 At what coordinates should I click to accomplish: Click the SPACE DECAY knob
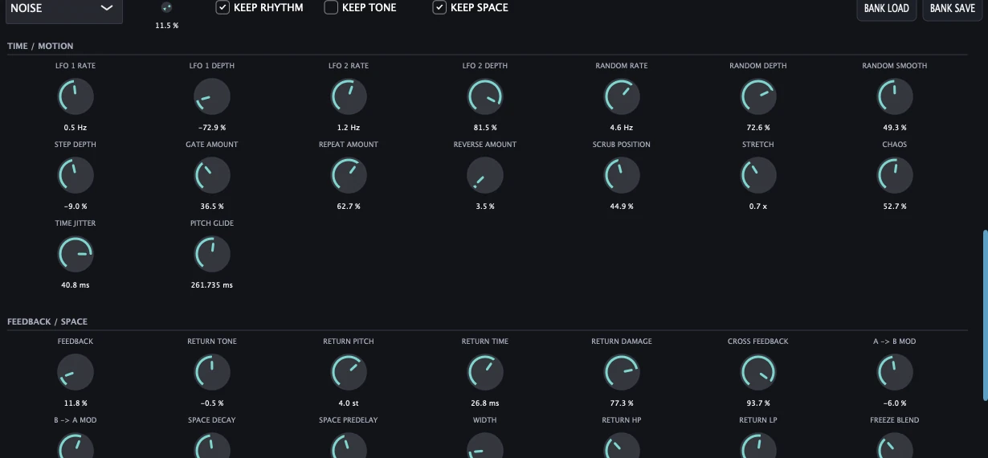pos(212,446)
